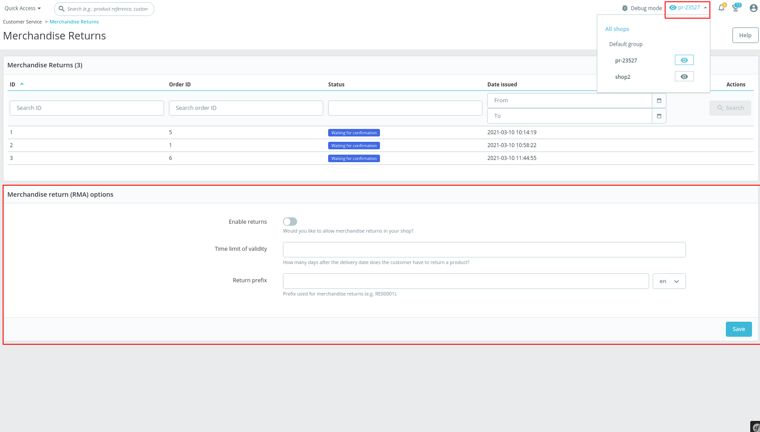Click the user account profile icon

coord(753,8)
